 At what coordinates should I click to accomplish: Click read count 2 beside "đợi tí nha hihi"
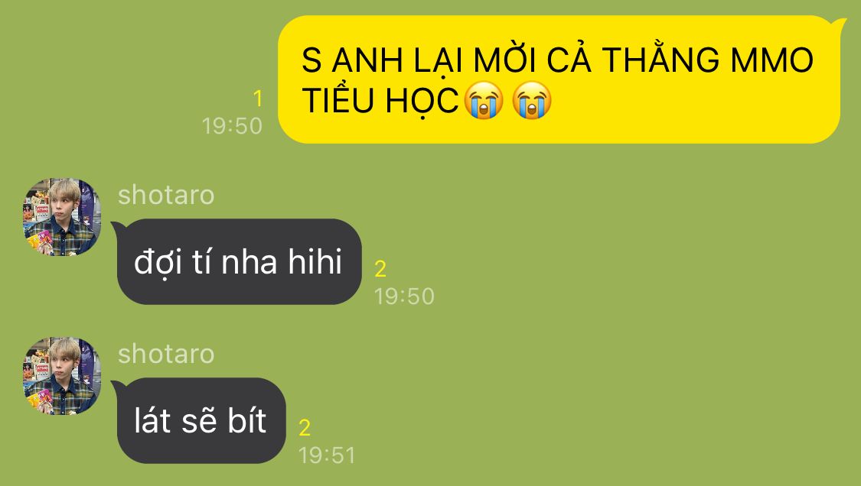[x=380, y=269]
